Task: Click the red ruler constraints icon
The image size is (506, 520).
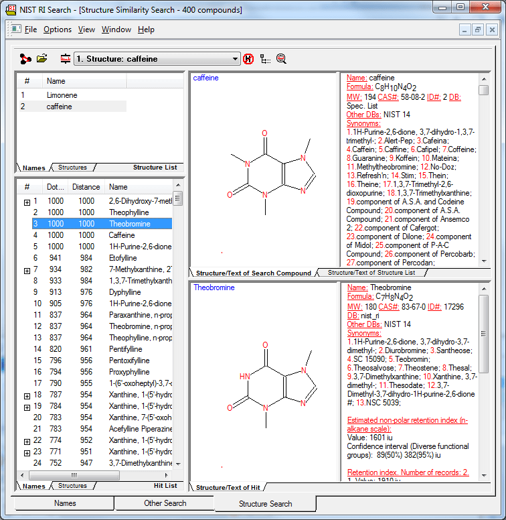Action: pos(65,59)
